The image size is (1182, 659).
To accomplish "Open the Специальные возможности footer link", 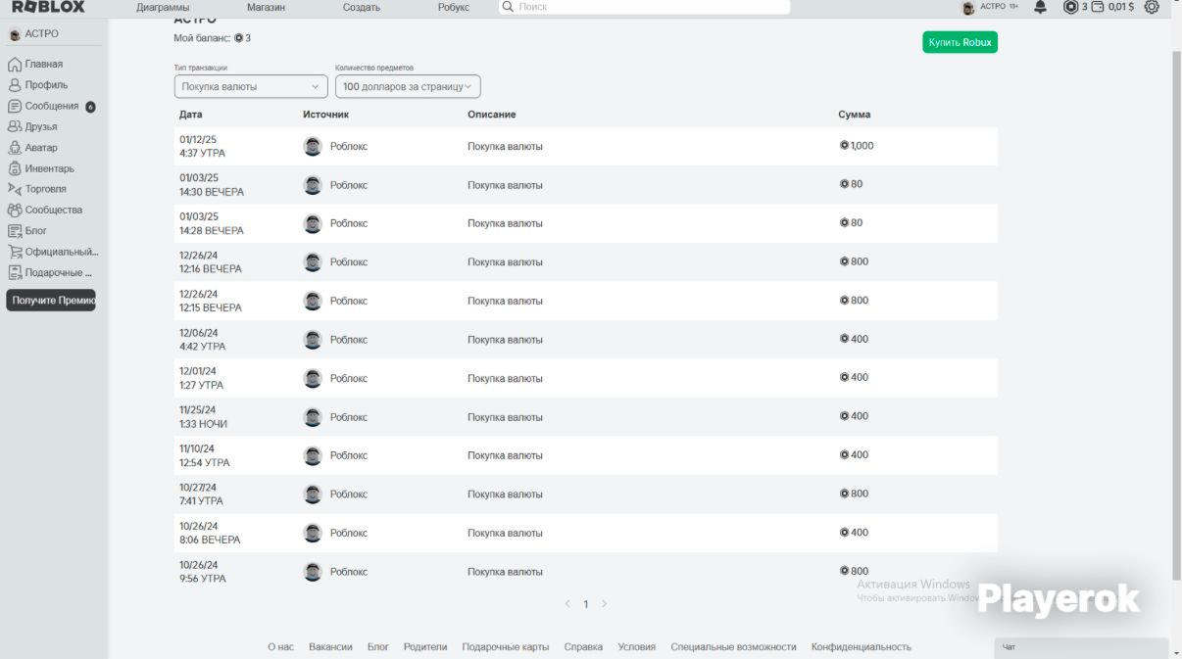I will pos(733,647).
